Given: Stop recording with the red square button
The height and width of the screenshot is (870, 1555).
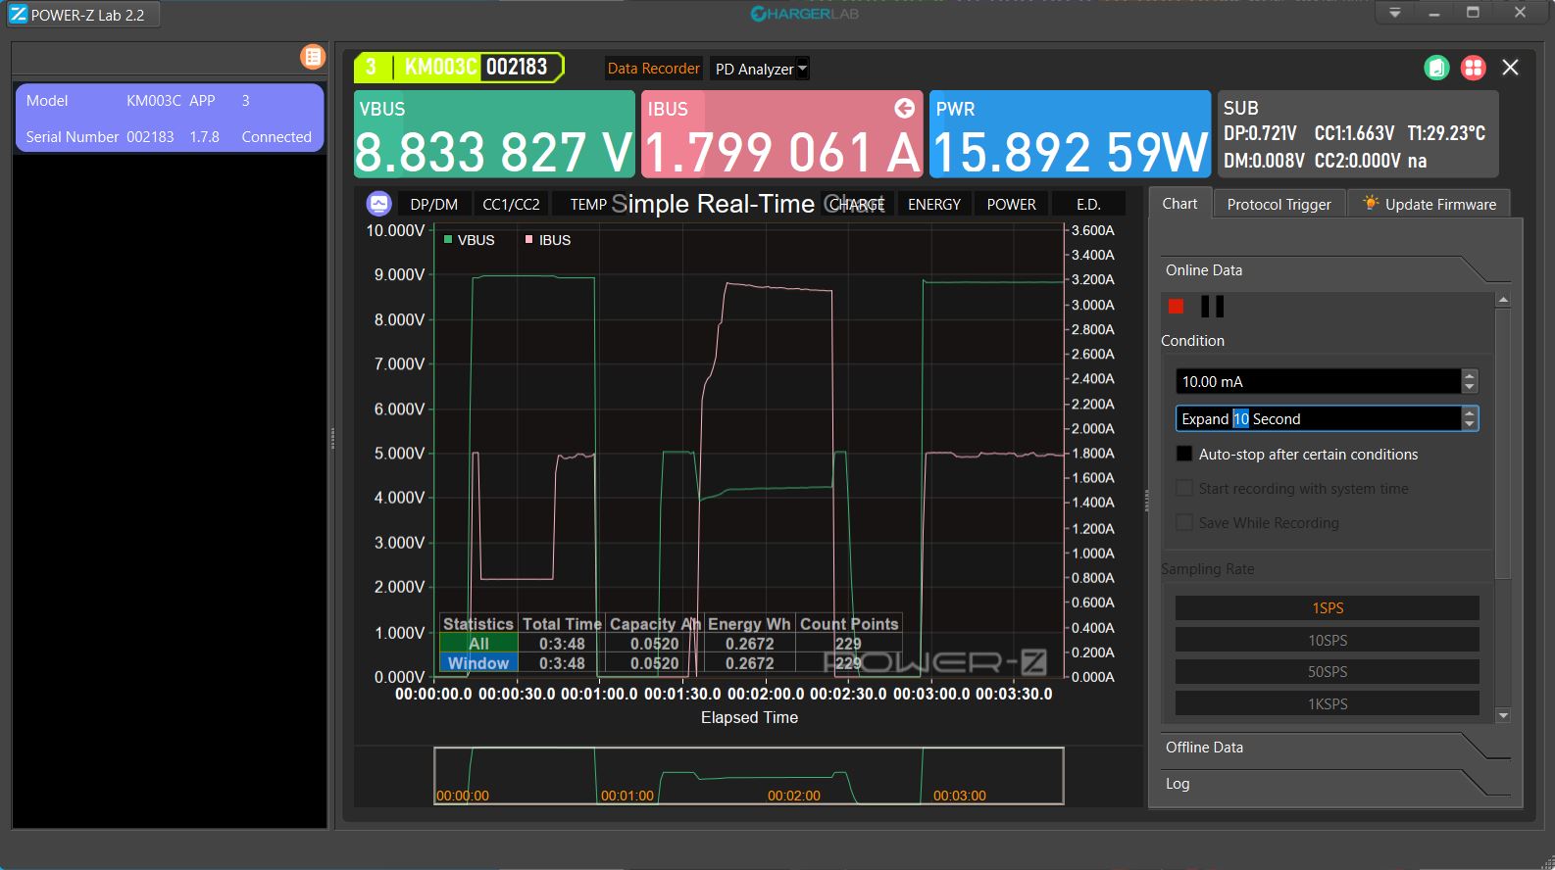Looking at the screenshot, I should tap(1176, 307).
